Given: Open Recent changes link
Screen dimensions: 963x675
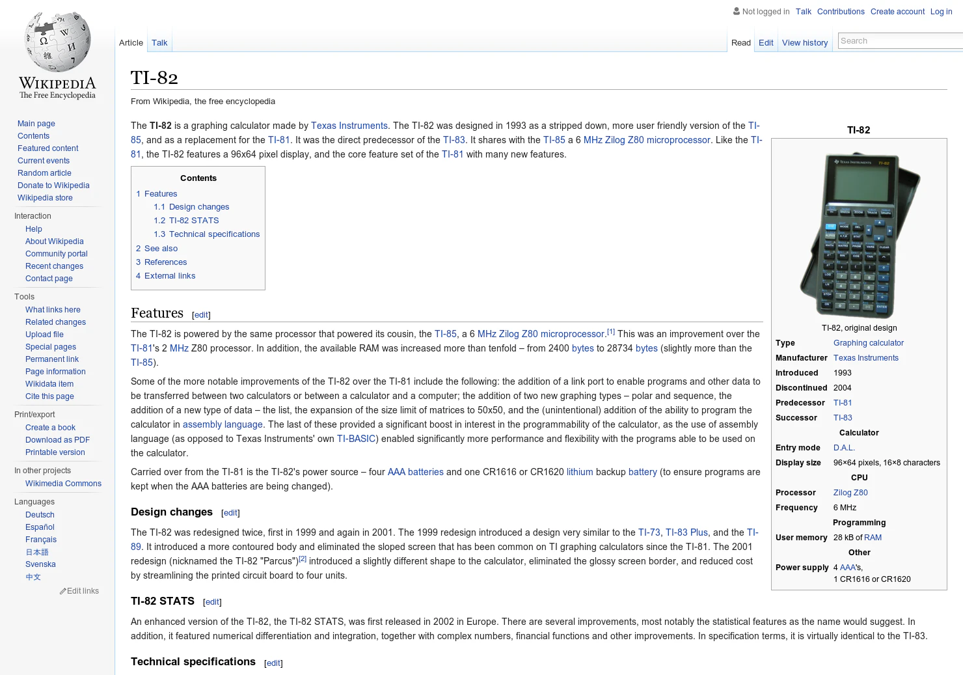Looking at the screenshot, I should [x=54, y=266].
